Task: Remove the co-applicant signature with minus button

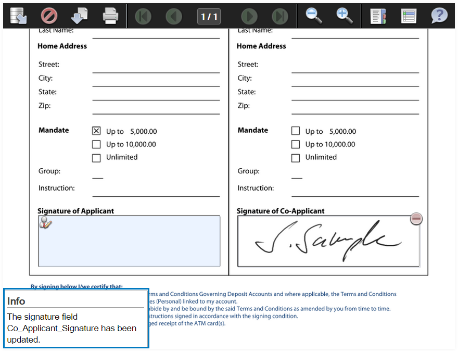Action: 416,219
